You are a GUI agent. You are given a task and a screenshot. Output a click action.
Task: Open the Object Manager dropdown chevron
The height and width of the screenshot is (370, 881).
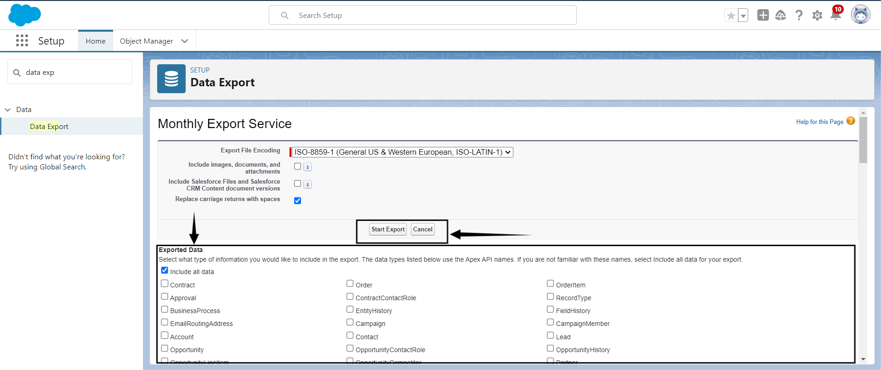pyautogui.click(x=185, y=41)
